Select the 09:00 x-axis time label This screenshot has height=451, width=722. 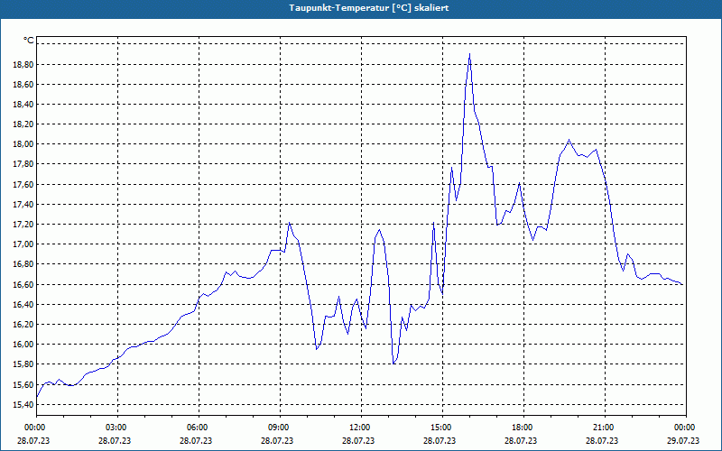[280, 428]
